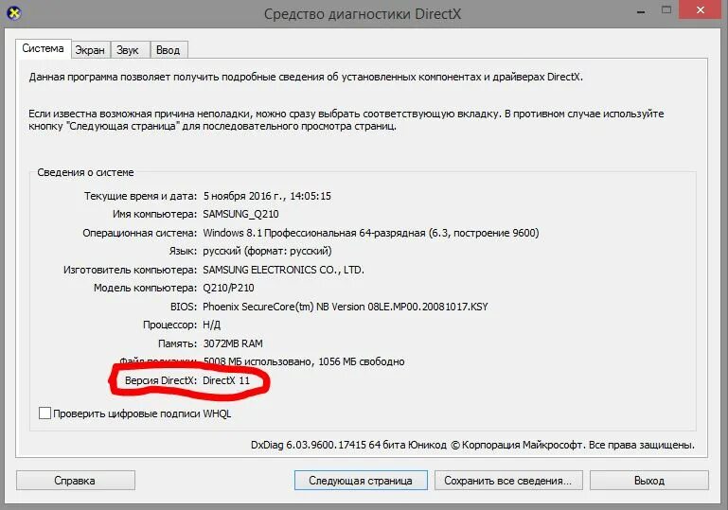Click the Сведения о системе group title
This screenshot has height=510, width=728.
click(85, 172)
